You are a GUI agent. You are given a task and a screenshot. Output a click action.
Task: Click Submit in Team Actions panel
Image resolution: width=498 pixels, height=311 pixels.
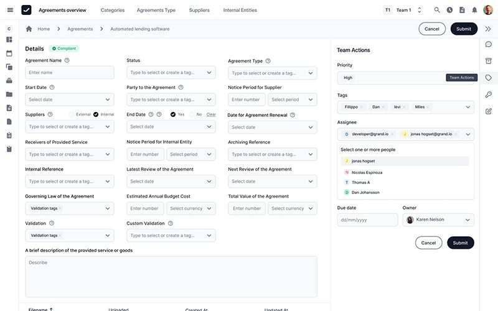(x=460, y=243)
